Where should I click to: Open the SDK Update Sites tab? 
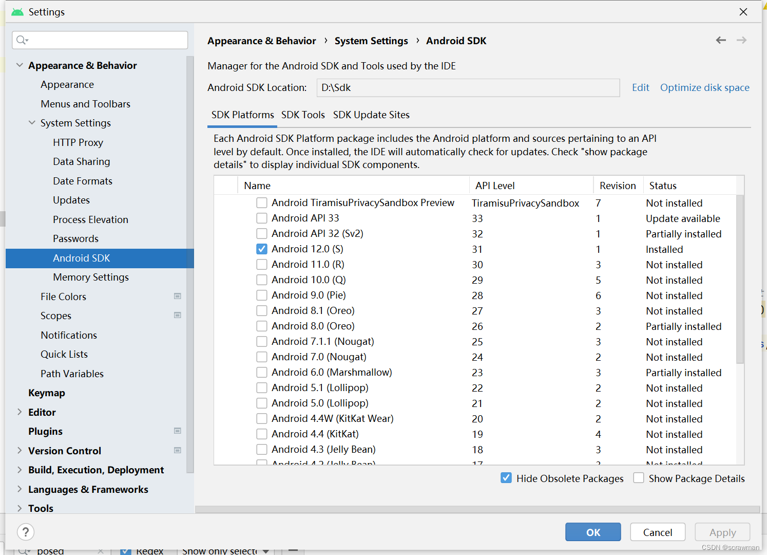371,115
